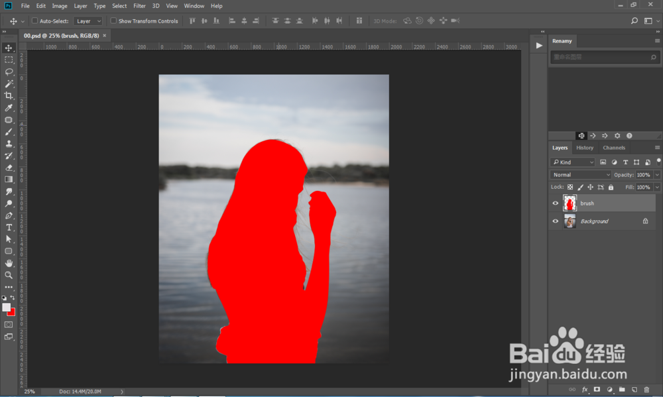This screenshot has width=663, height=397.
Task: Select the Pen tool
Action: click(x=9, y=215)
